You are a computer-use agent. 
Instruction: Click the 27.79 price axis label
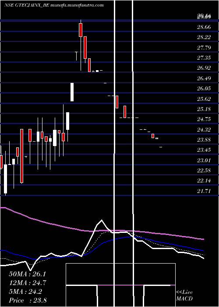204,47
